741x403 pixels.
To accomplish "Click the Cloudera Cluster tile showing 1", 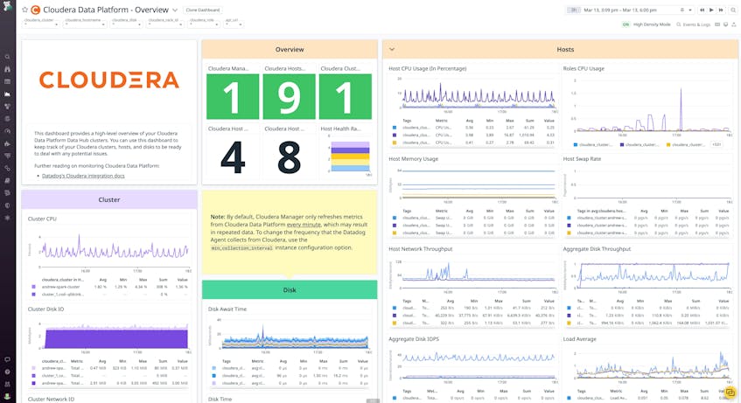I will (346, 96).
